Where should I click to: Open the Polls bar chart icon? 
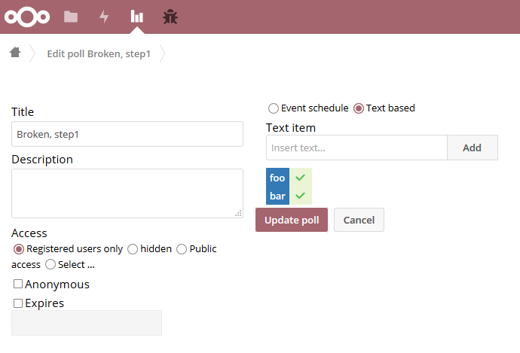point(136,17)
